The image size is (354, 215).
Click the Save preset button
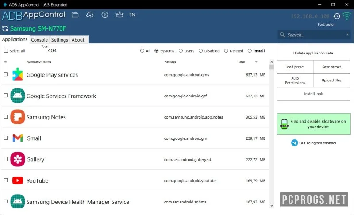(331, 67)
